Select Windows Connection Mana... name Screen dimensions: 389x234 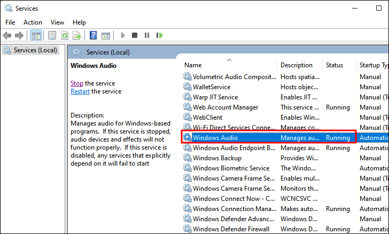[235, 209]
